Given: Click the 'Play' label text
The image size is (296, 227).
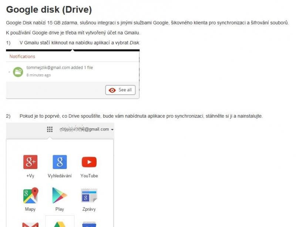Looking at the screenshot, I should coord(60,209).
